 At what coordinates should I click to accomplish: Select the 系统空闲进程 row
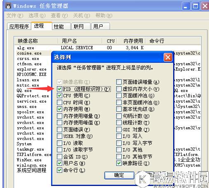(x=32, y=170)
